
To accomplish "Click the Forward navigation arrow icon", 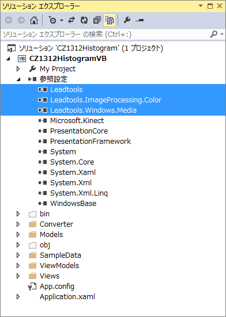I will (x=21, y=20).
